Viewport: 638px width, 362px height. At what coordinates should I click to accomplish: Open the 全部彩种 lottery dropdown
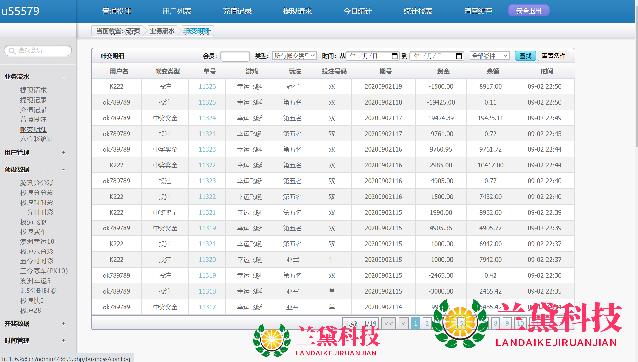click(x=489, y=56)
